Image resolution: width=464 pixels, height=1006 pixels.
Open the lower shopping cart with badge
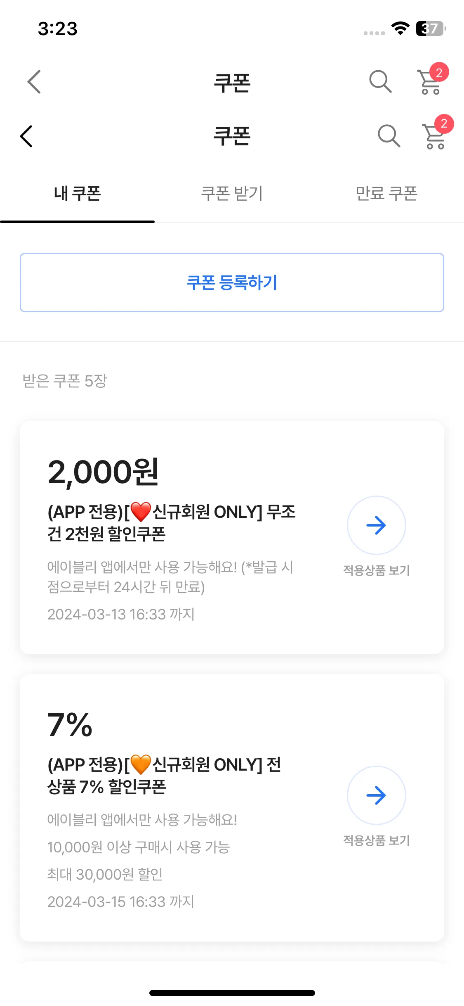click(437, 132)
